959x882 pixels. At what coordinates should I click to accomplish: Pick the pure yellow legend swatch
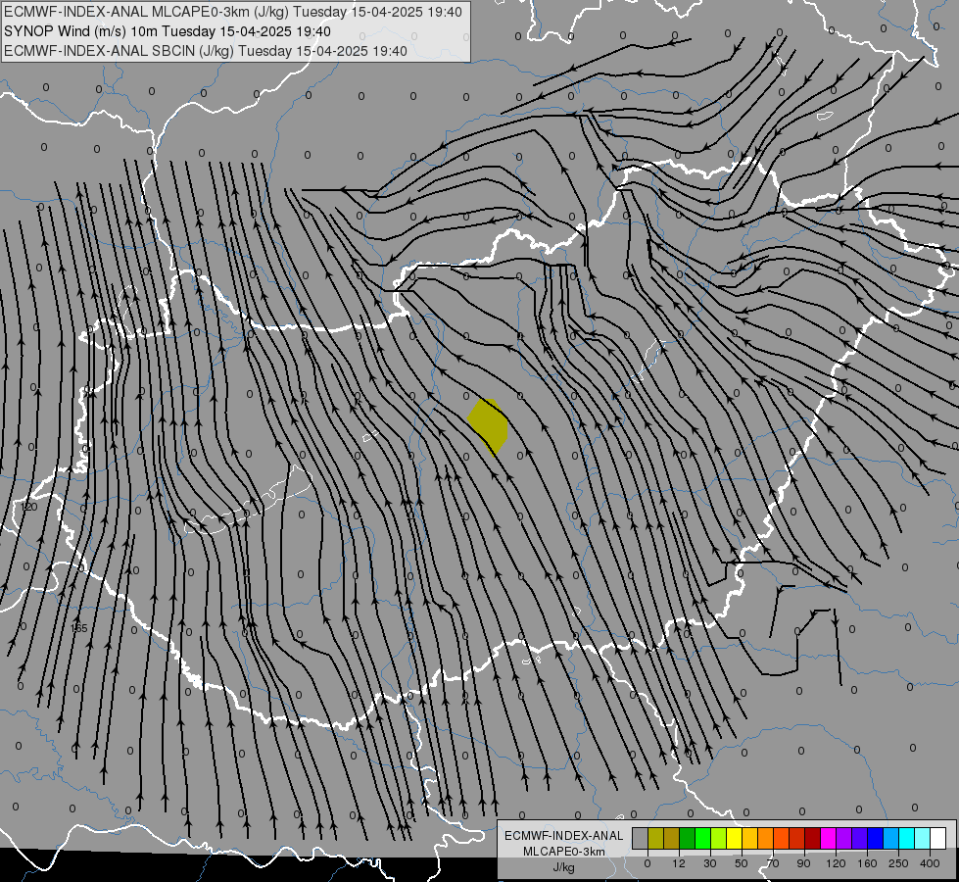click(735, 838)
